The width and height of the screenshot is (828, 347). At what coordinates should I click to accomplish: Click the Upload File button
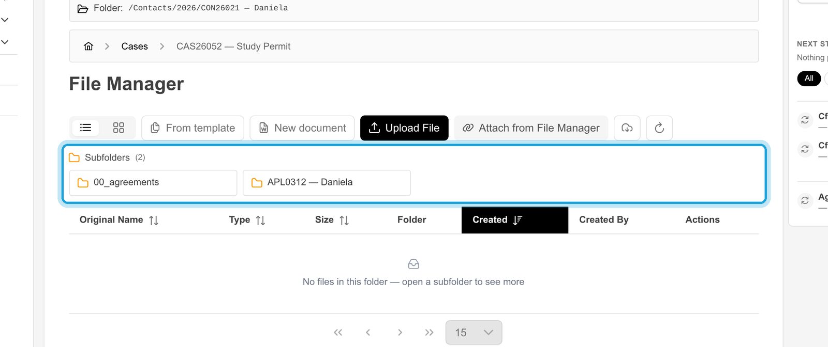tap(404, 128)
